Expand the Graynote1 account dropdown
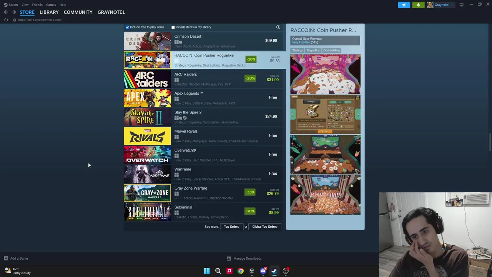The image size is (492, 277). (x=444, y=5)
